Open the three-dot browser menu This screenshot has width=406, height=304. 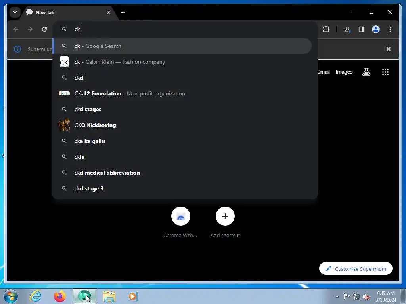click(x=390, y=29)
